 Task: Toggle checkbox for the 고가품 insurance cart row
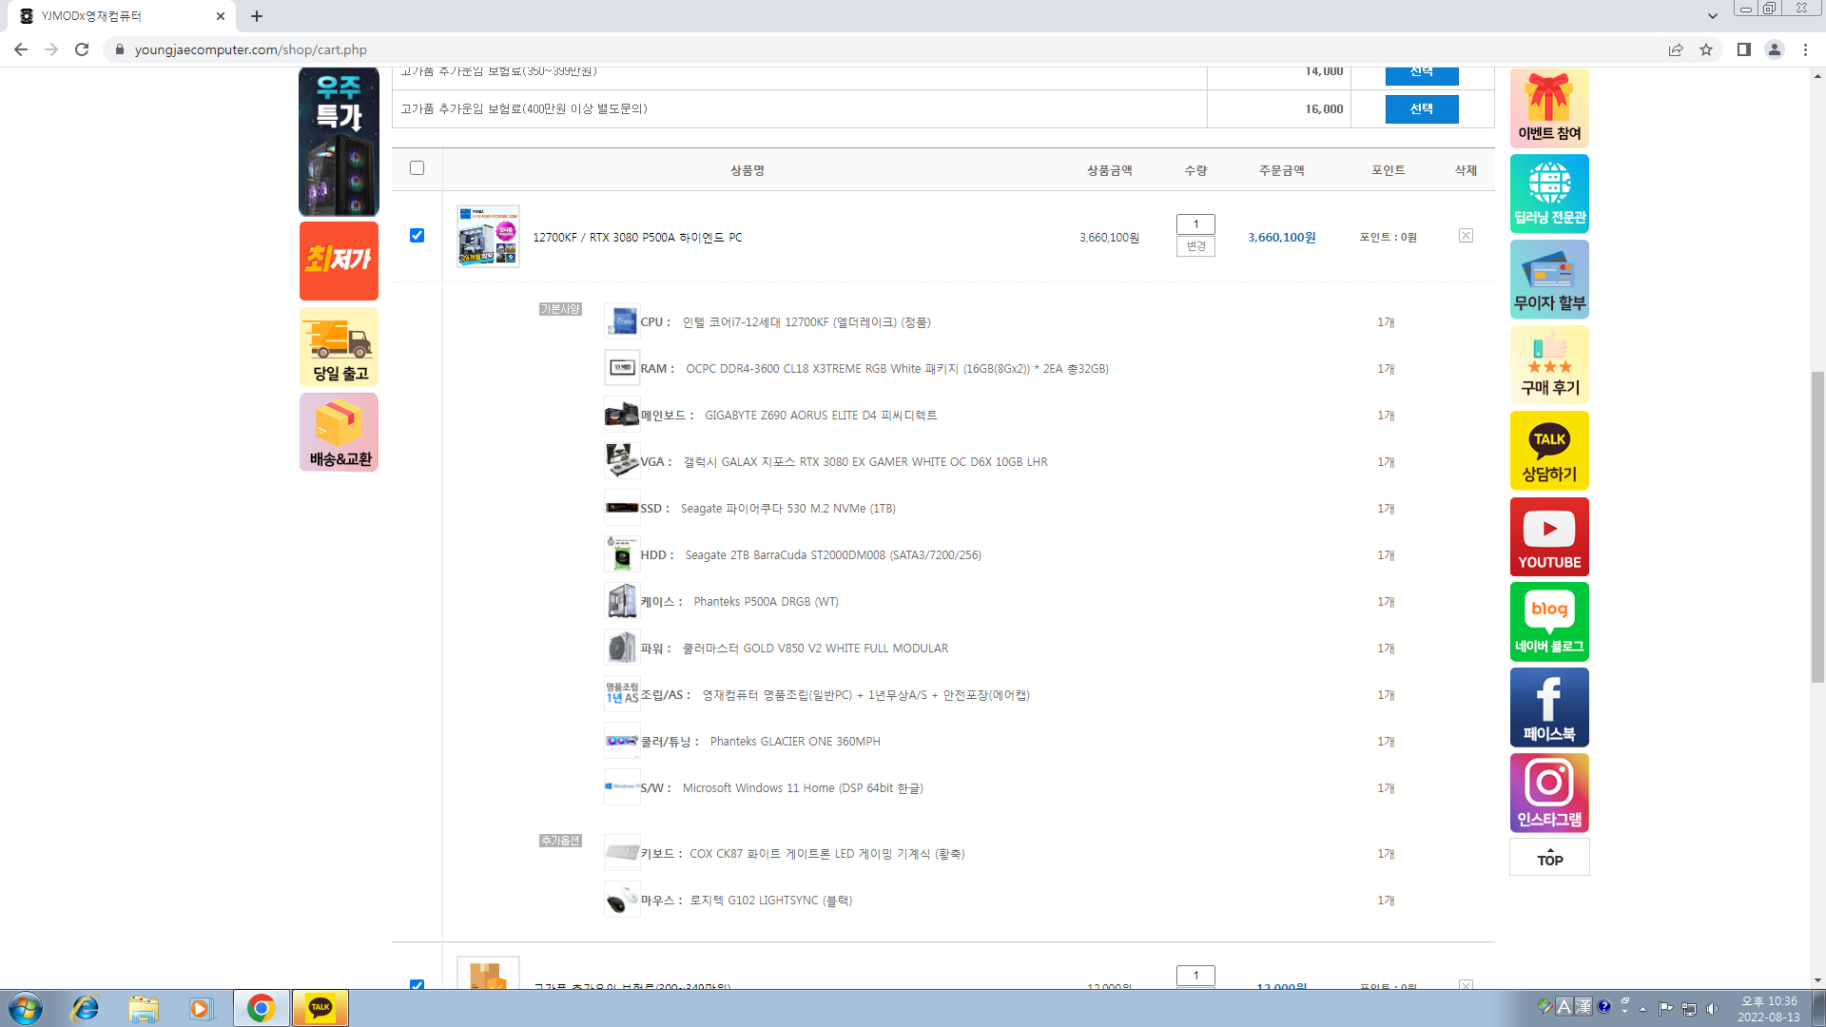coord(417,985)
